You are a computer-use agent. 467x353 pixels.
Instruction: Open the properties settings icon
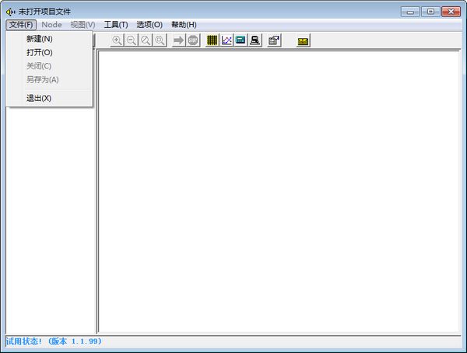point(274,40)
